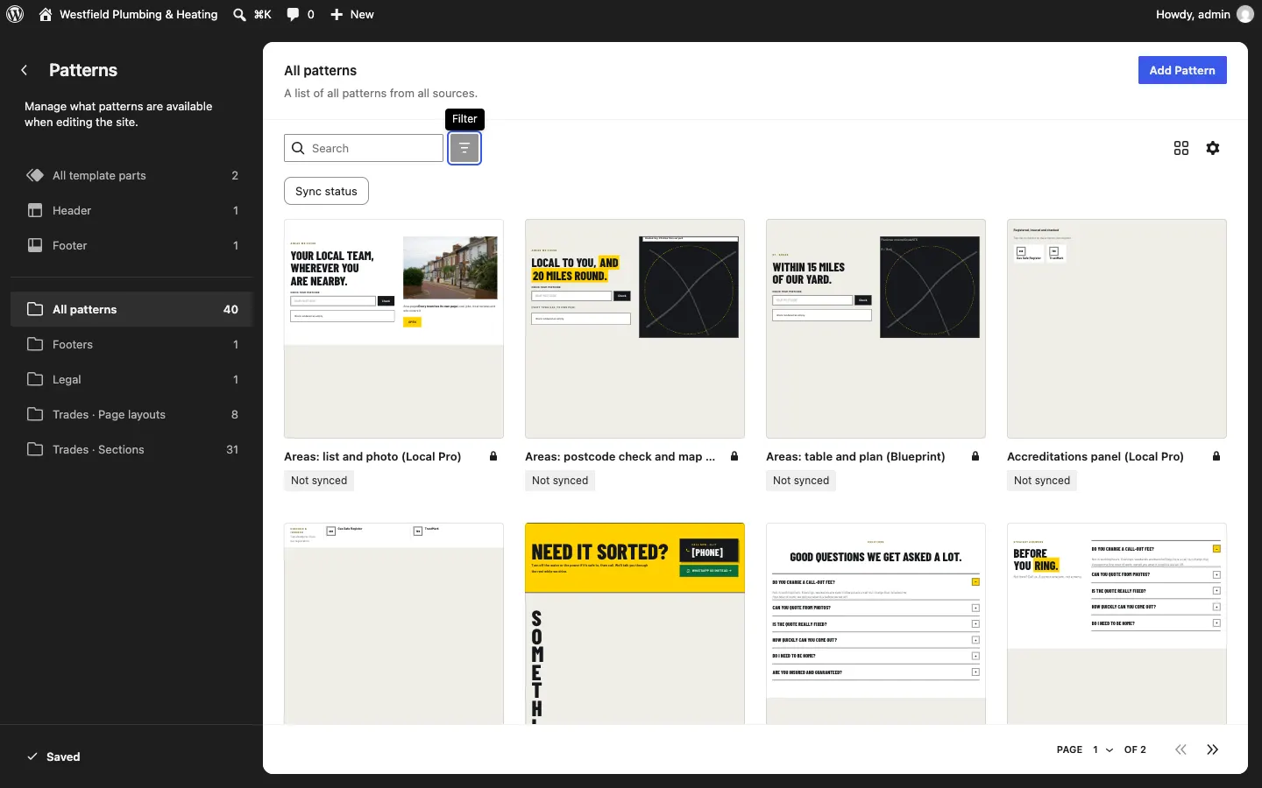Open the 'Need it sorted?' pattern thumbnail

click(x=635, y=623)
